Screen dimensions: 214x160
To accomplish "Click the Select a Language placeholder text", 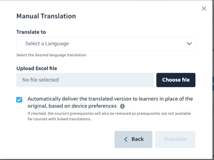I will click(x=47, y=44).
